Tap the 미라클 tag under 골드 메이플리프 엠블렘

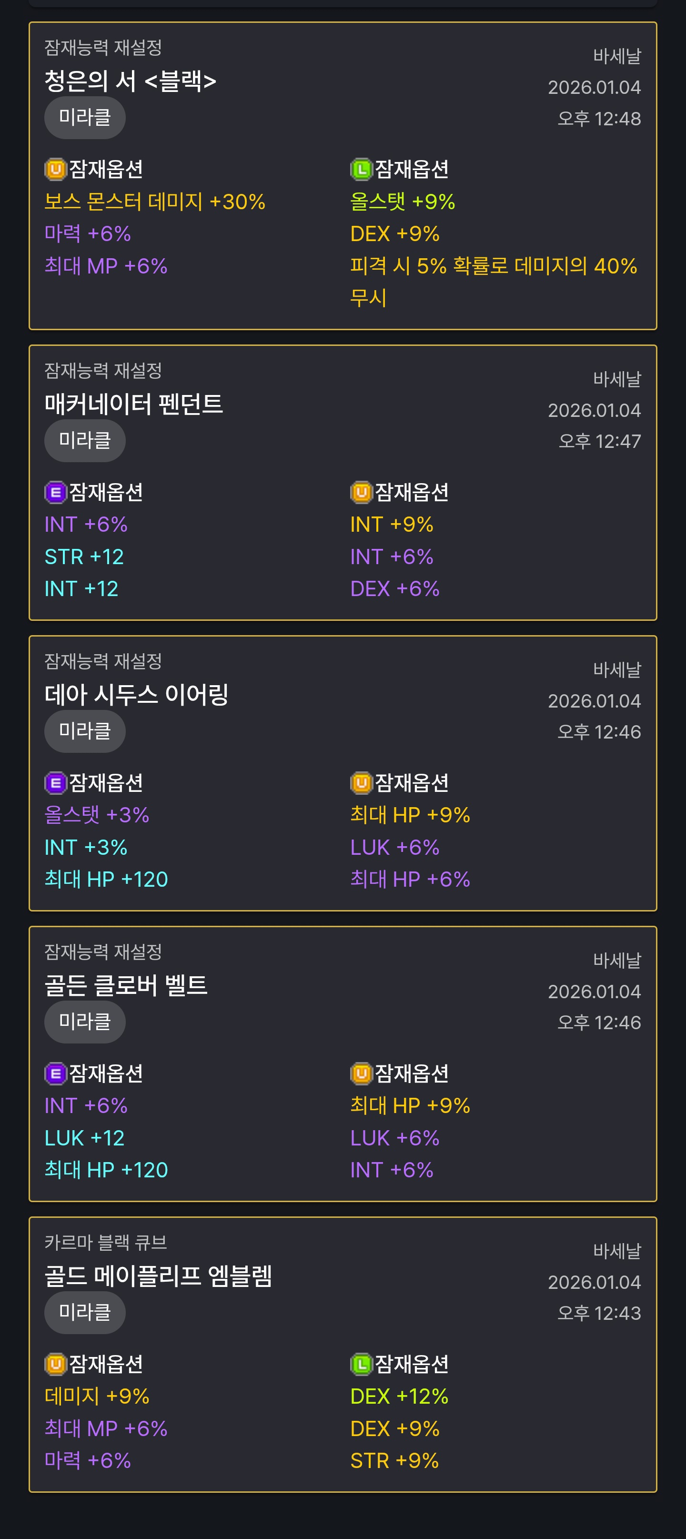[85, 1312]
